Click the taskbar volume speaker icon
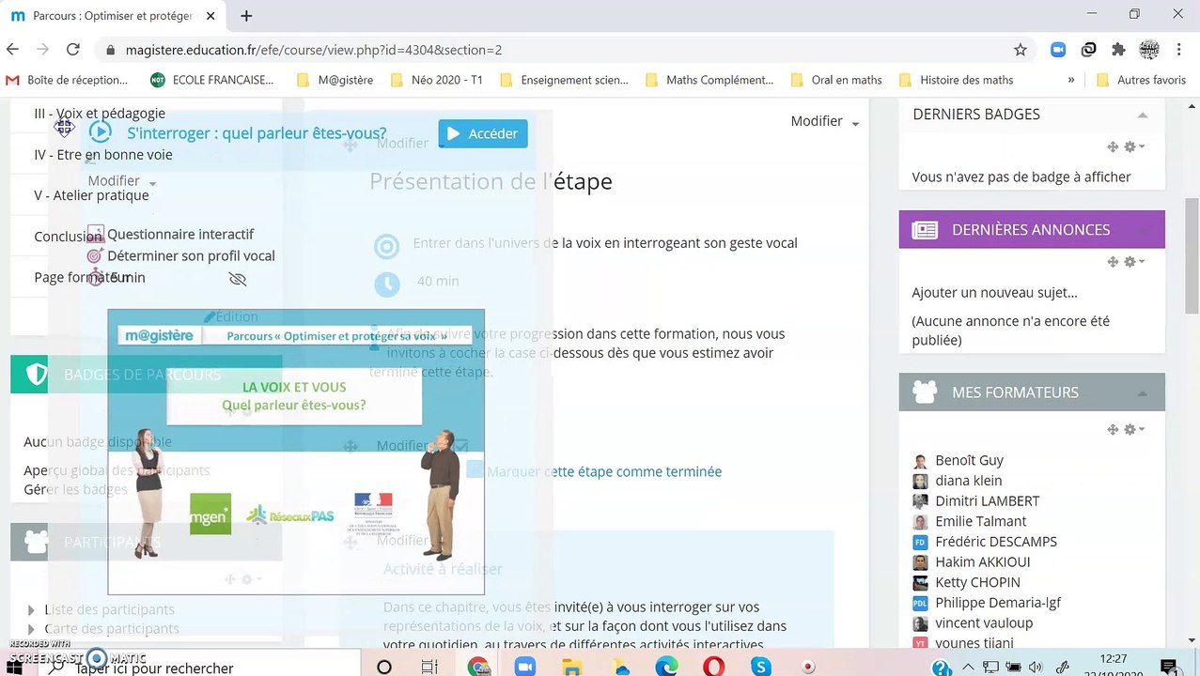 coord(1035,668)
